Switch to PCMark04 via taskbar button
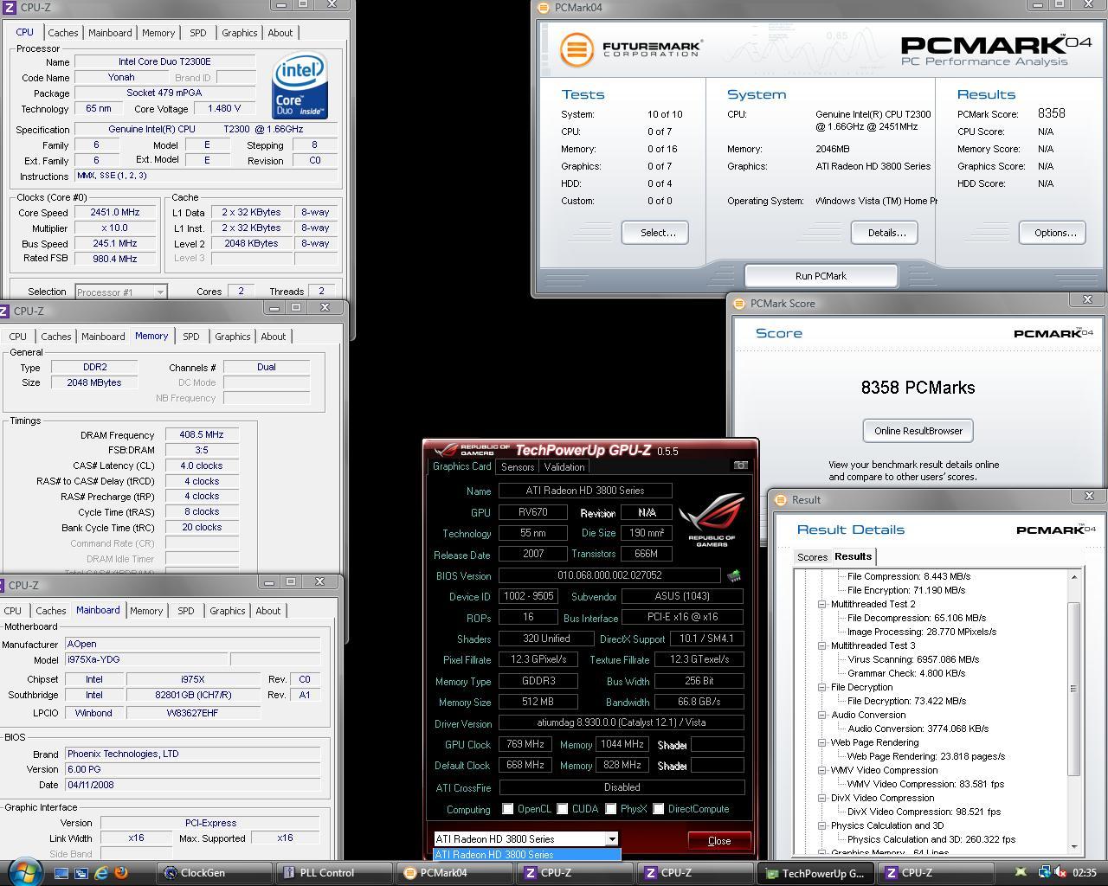 pyautogui.click(x=456, y=873)
